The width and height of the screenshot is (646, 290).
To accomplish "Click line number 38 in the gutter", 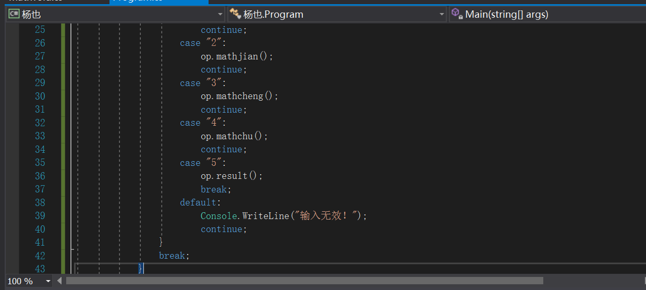I will [40, 202].
